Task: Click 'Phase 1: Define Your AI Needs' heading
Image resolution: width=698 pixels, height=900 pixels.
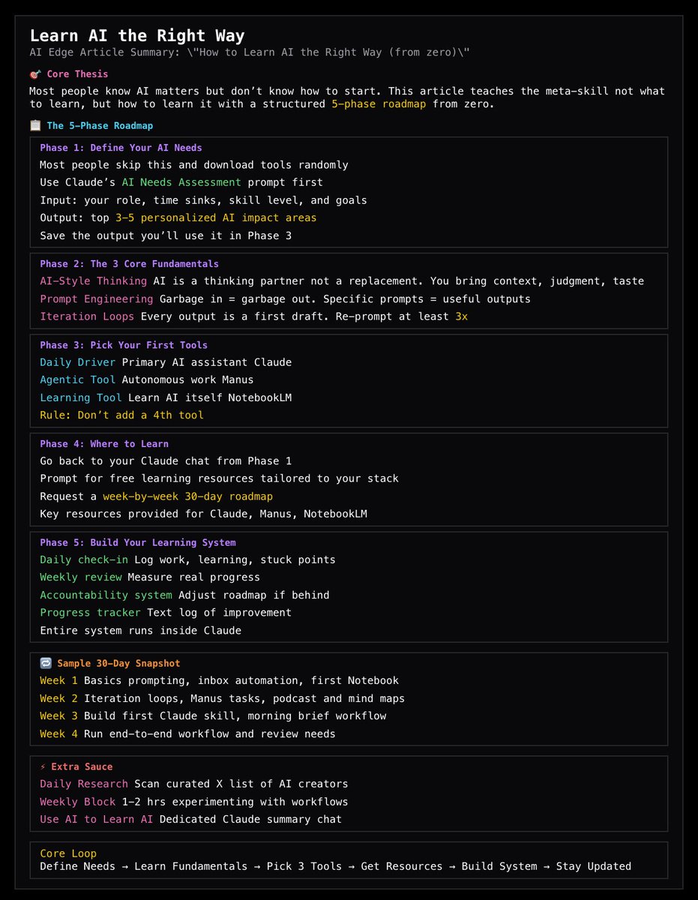Action: click(121, 148)
